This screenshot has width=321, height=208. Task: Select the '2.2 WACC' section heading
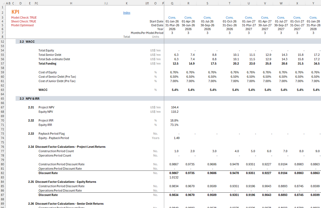pyautogui.click(x=27, y=42)
